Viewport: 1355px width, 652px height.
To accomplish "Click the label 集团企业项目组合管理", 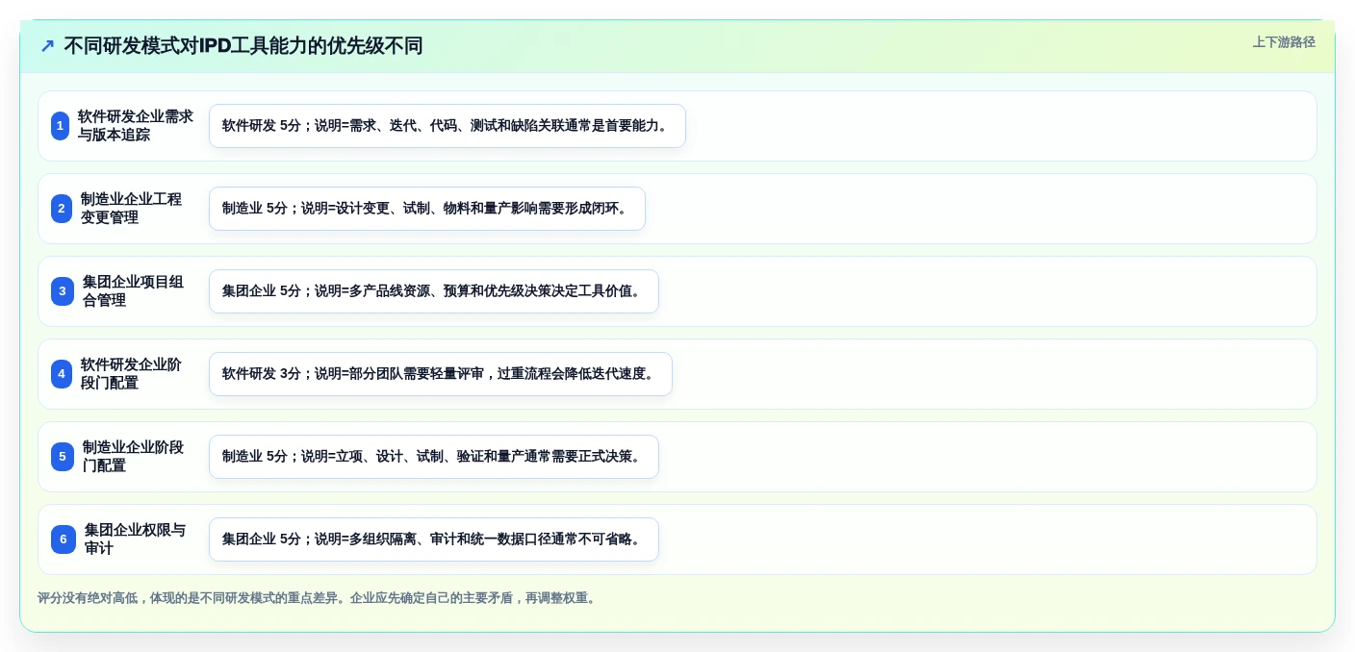I will point(133,291).
